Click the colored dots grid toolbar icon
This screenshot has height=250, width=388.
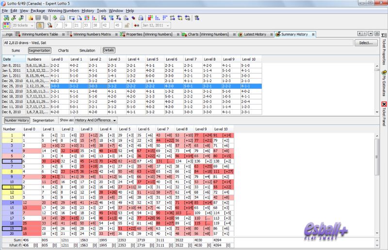pyautogui.click(x=87, y=18)
